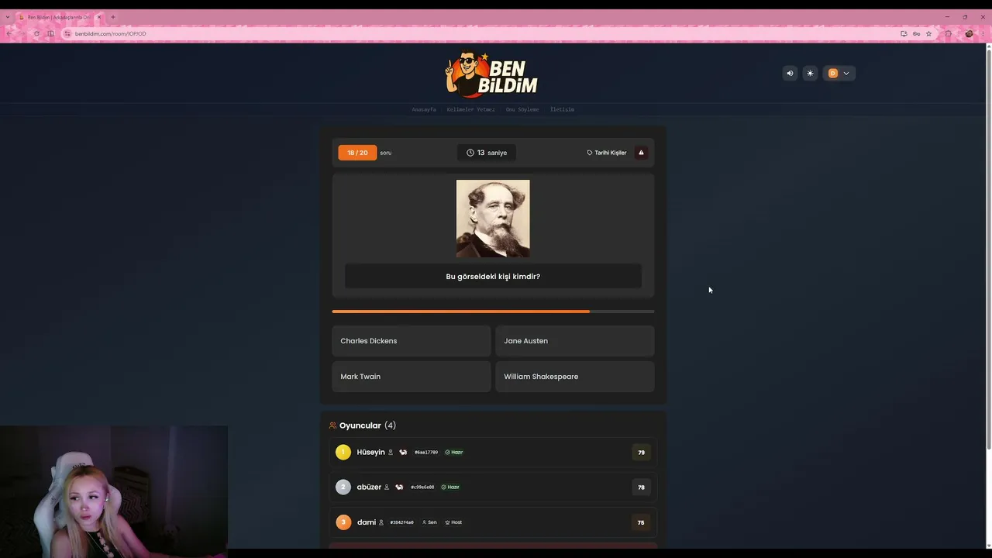Click the Oyuncular players group icon
This screenshot has height=558, width=992.
333,425
